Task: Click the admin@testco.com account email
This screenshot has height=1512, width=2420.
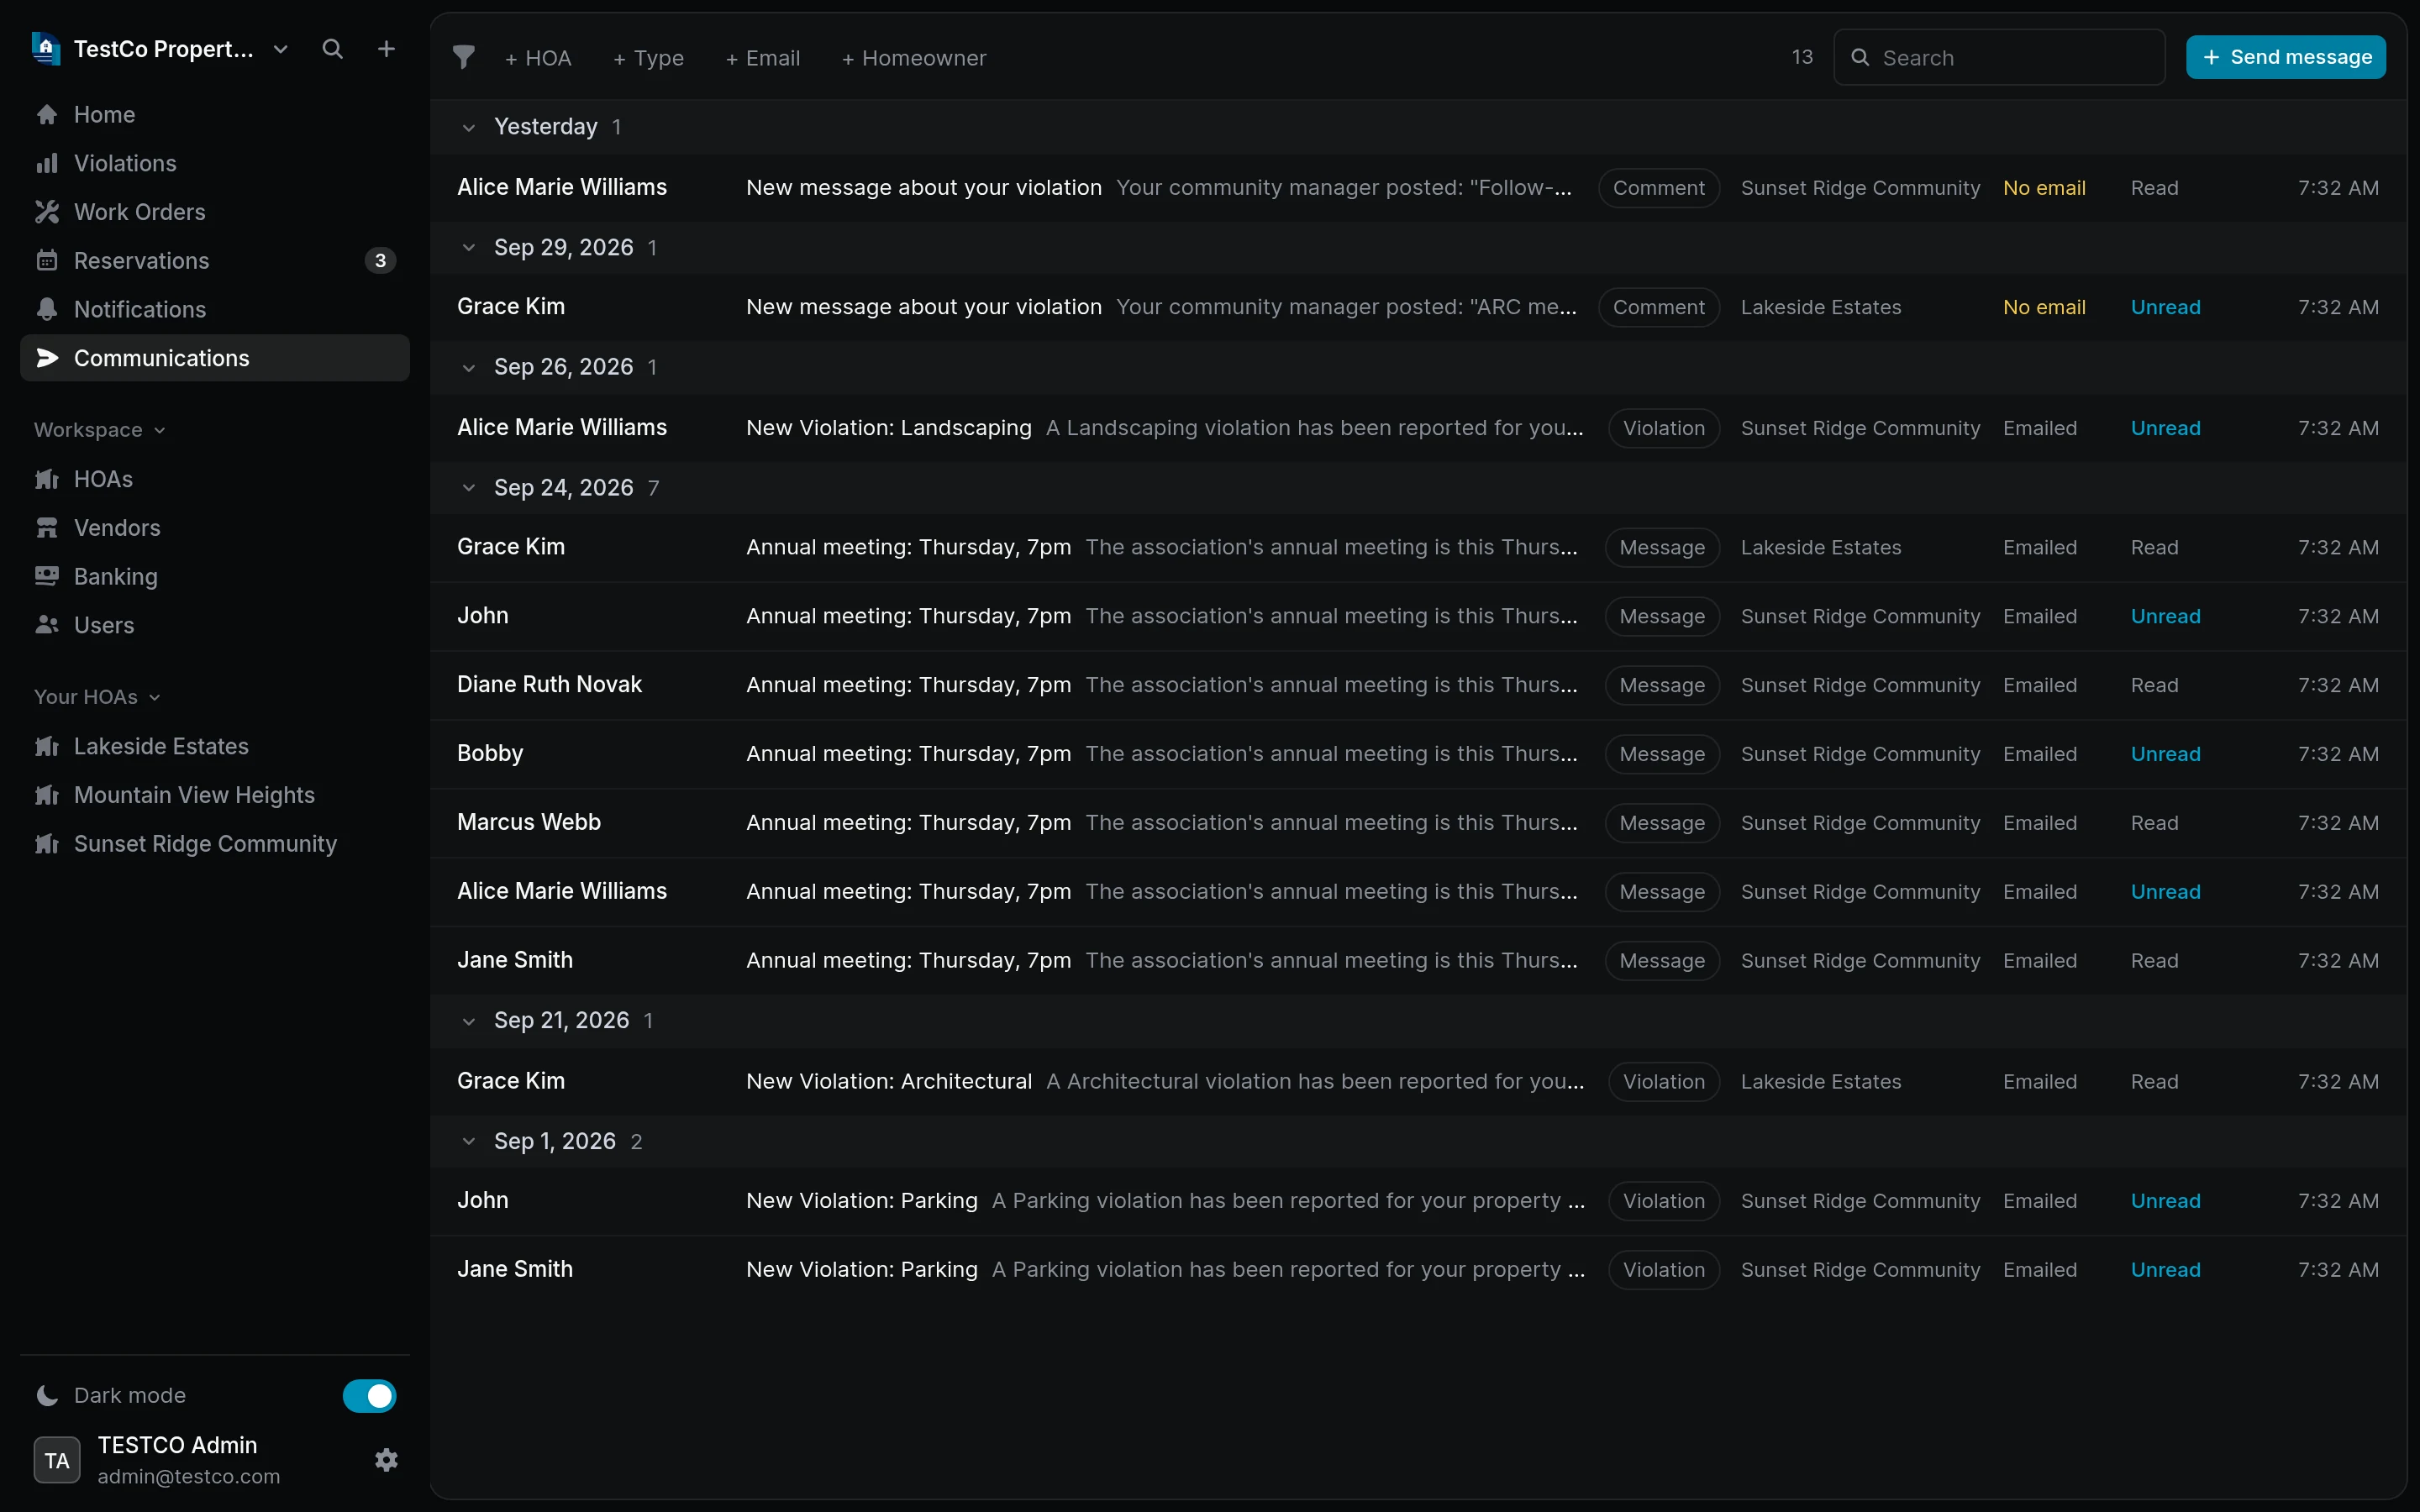Action: [x=189, y=1476]
